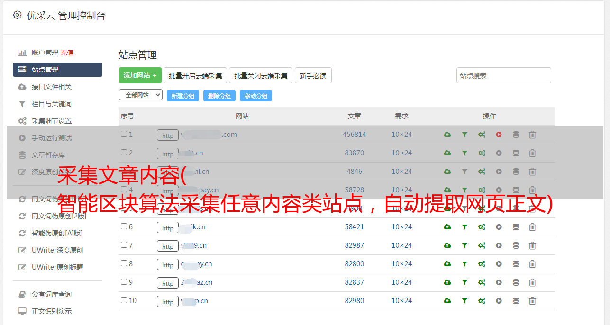Open gear settings icon for row 8
Image resolution: width=610 pixels, height=325 pixels.
482,264
